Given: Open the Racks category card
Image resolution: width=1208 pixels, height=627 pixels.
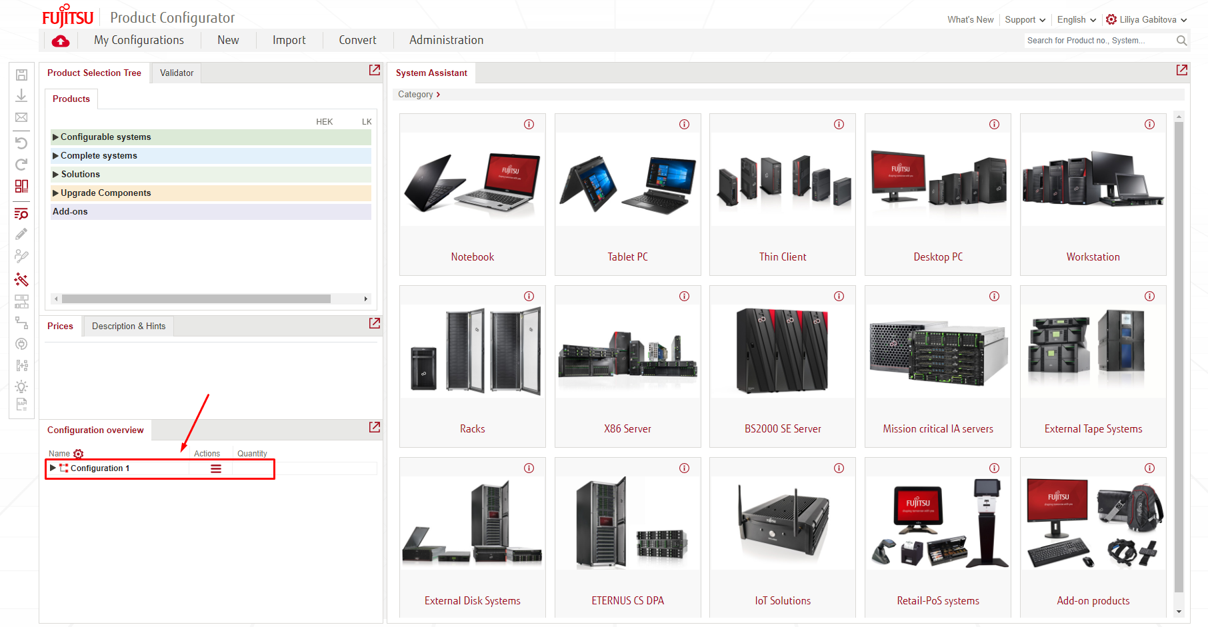Looking at the screenshot, I should [473, 366].
